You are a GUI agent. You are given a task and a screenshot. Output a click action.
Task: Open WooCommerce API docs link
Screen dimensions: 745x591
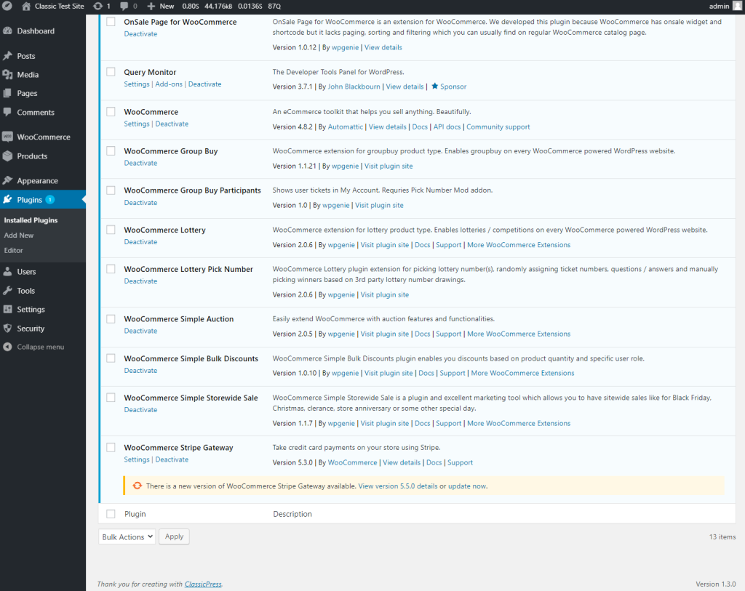(447, 126)
